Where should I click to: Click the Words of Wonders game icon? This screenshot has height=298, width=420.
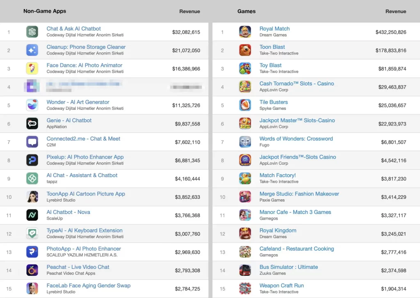[x=245, y=141]
